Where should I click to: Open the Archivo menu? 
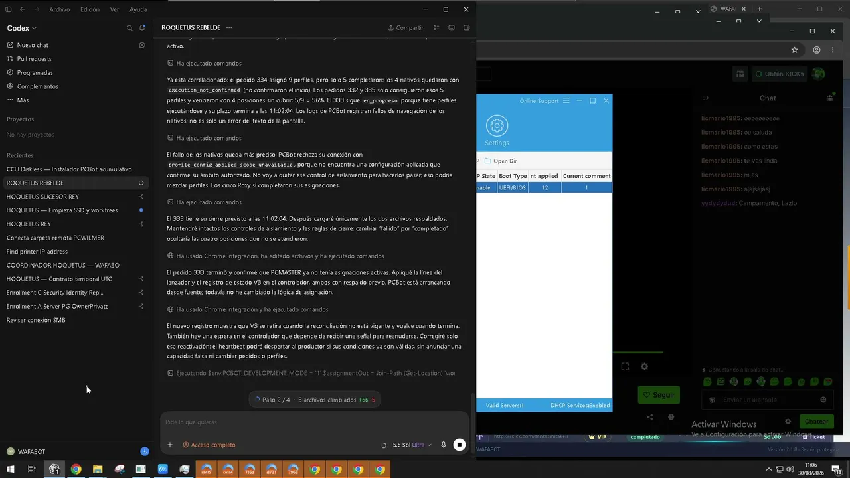(60, 9)
